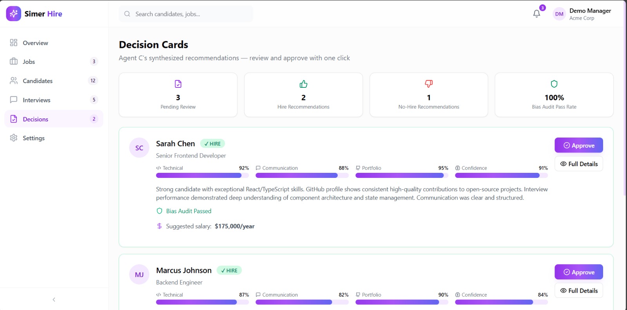This screenshot has height=310, width=627.
Task: Open Settings from the sidebar
Action: click(54, 138)
